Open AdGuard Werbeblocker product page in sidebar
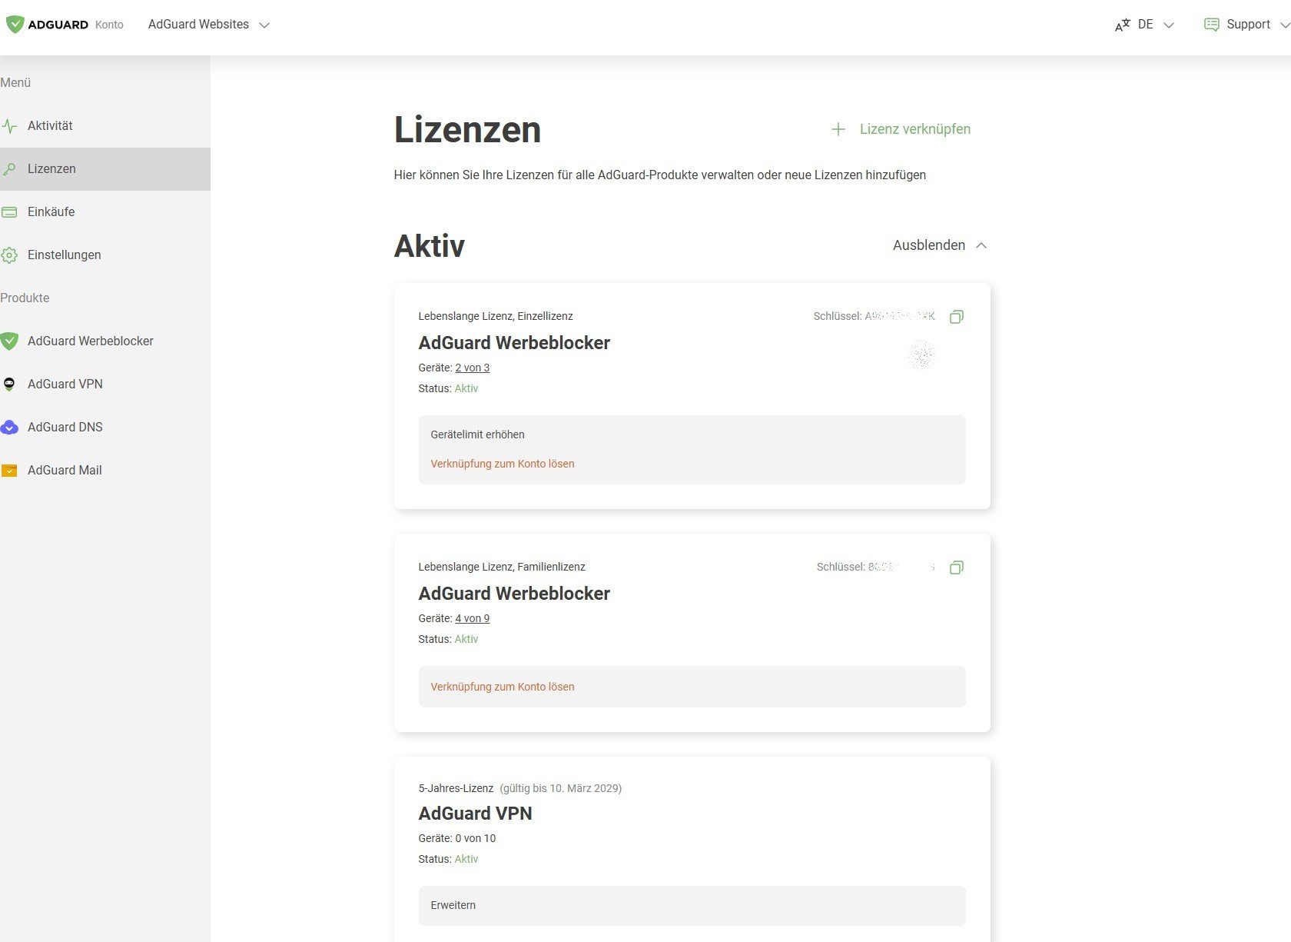The height and width of the screenshot is (942, 1291). click(90, 341)
